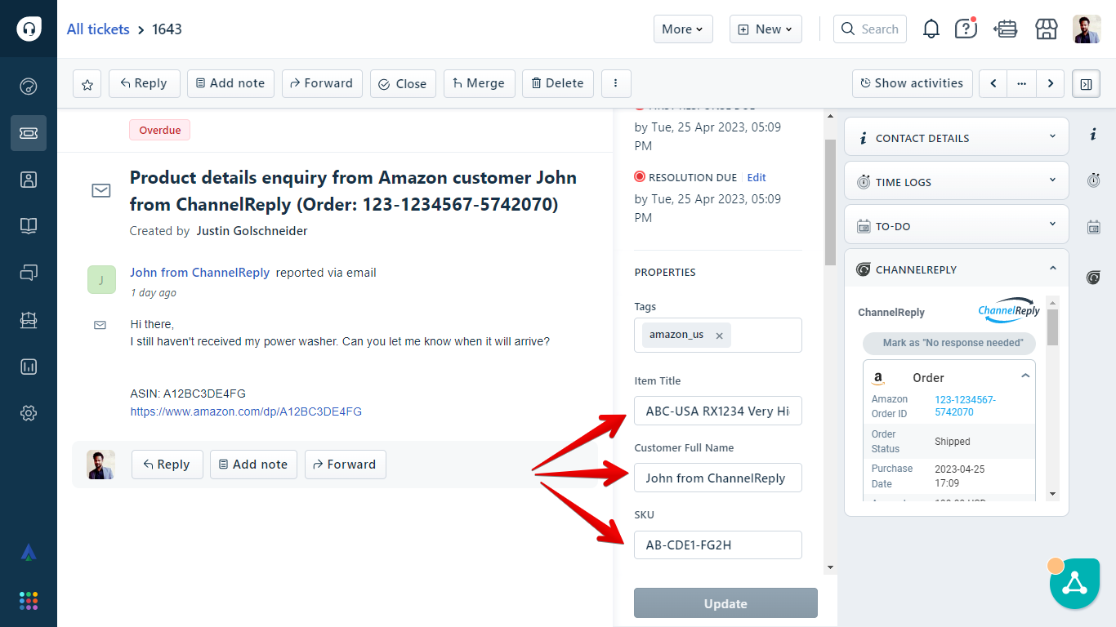Click the ChannelReply logo in widget

pos(1009,311)
